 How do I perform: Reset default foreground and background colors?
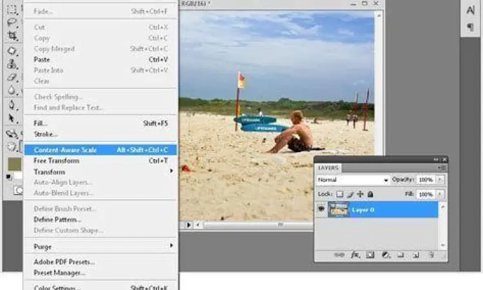tap(8, 177)
